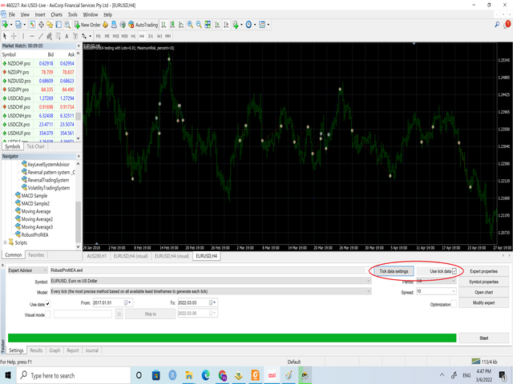Click the New Order toolbar button
Viewport: 513px width, 384px height.
click(x=87, y=25)
